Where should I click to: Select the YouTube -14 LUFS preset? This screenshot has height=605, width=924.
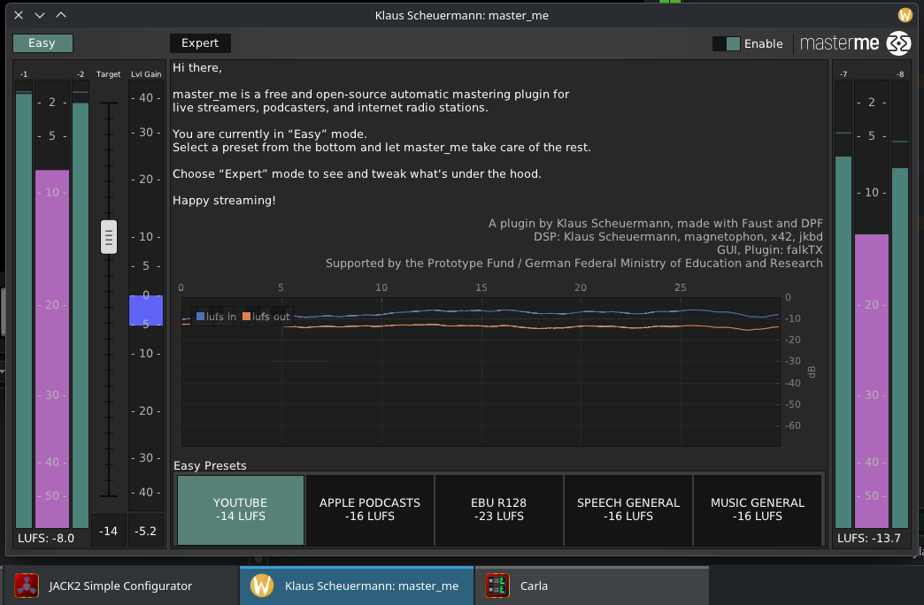coord(240,509)
